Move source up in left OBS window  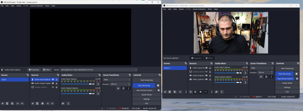coord(48,103)
